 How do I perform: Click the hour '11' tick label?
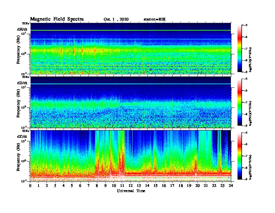[x=122, y=186]
